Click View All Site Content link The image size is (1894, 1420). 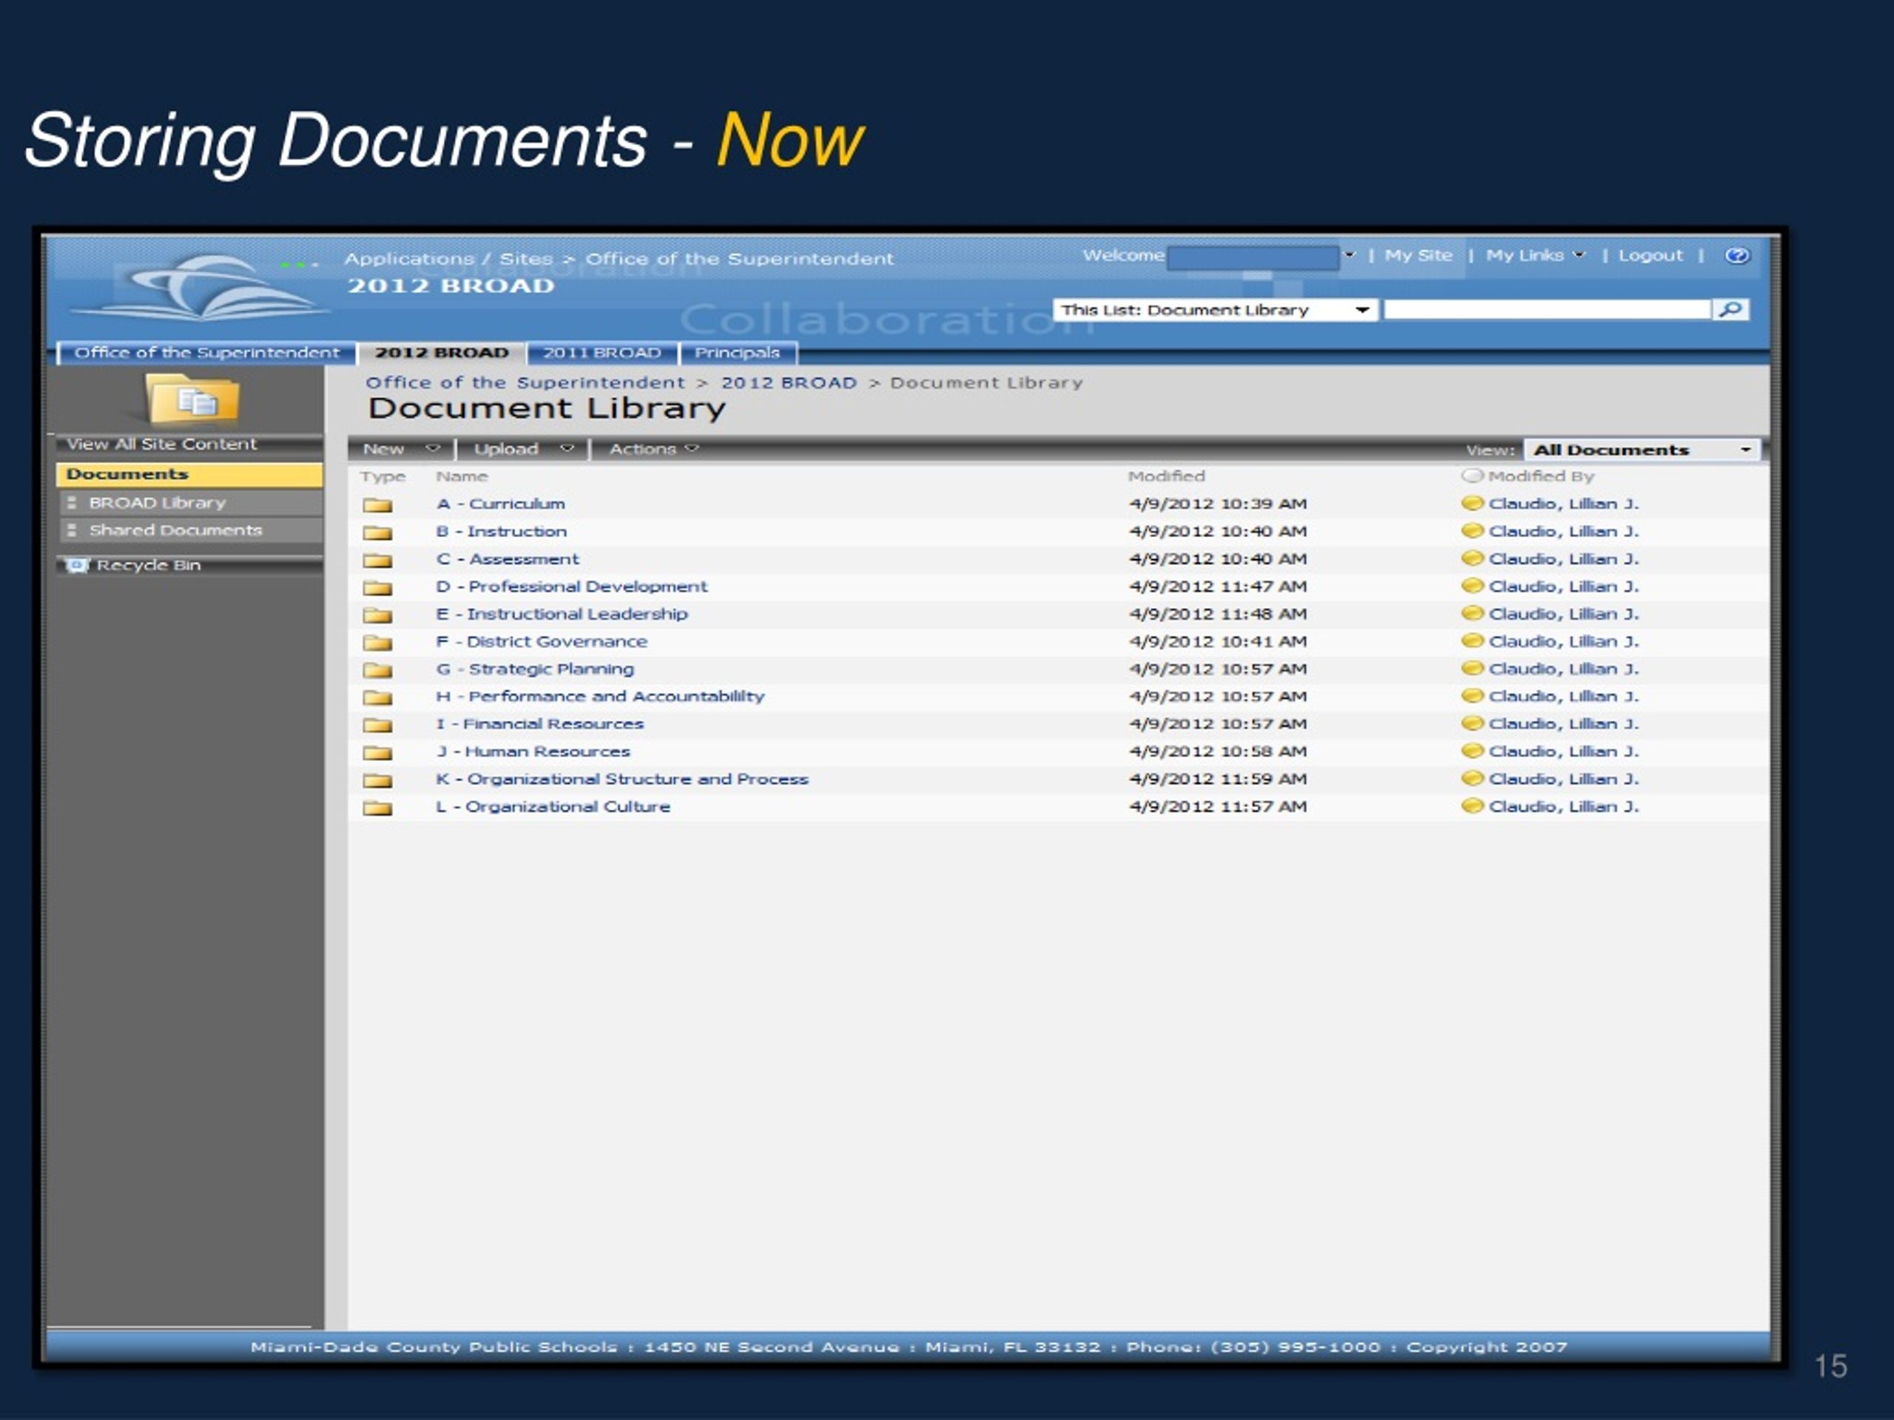(x=162, y=444)
